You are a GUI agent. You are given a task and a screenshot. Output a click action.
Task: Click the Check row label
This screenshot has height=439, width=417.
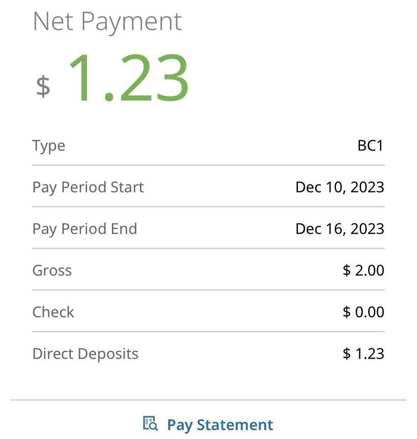[x=53, y=312]
